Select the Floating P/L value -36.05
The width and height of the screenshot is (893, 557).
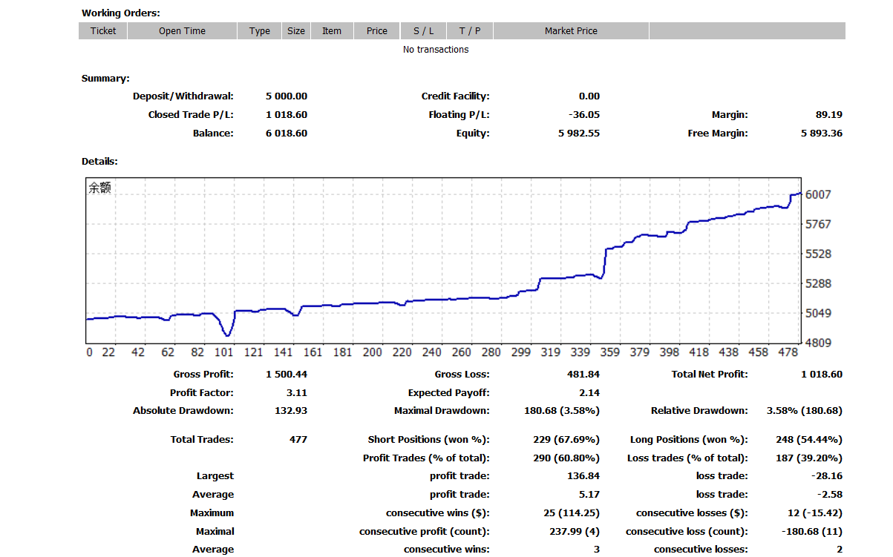click(584, 114)
